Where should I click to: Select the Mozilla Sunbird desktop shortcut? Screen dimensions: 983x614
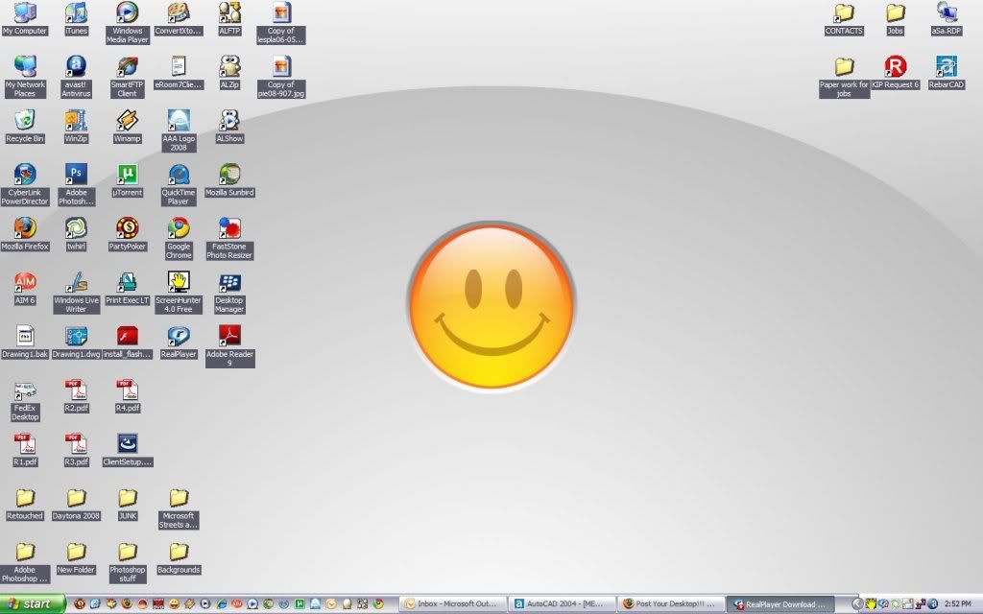coord(229,180)
